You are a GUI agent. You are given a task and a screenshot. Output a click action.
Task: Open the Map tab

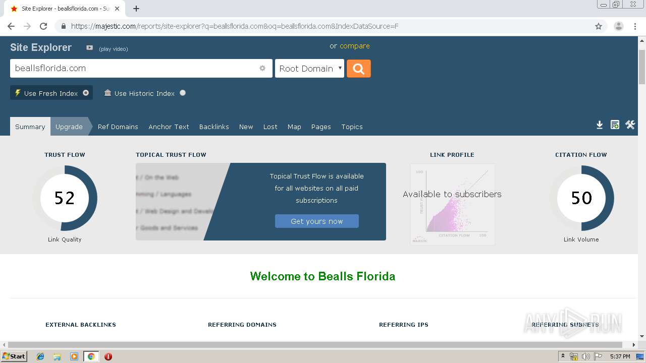click(294, 127)
